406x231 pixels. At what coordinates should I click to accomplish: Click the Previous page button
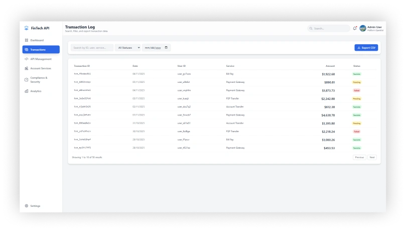tap(359, 158)
